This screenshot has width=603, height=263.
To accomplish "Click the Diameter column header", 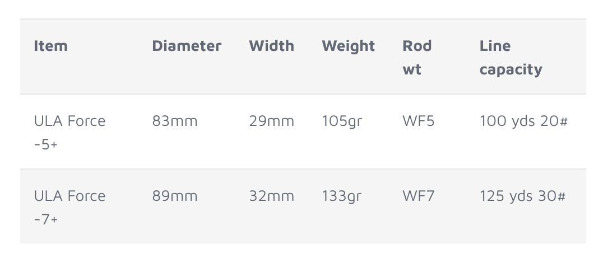I will click(187, 46).
